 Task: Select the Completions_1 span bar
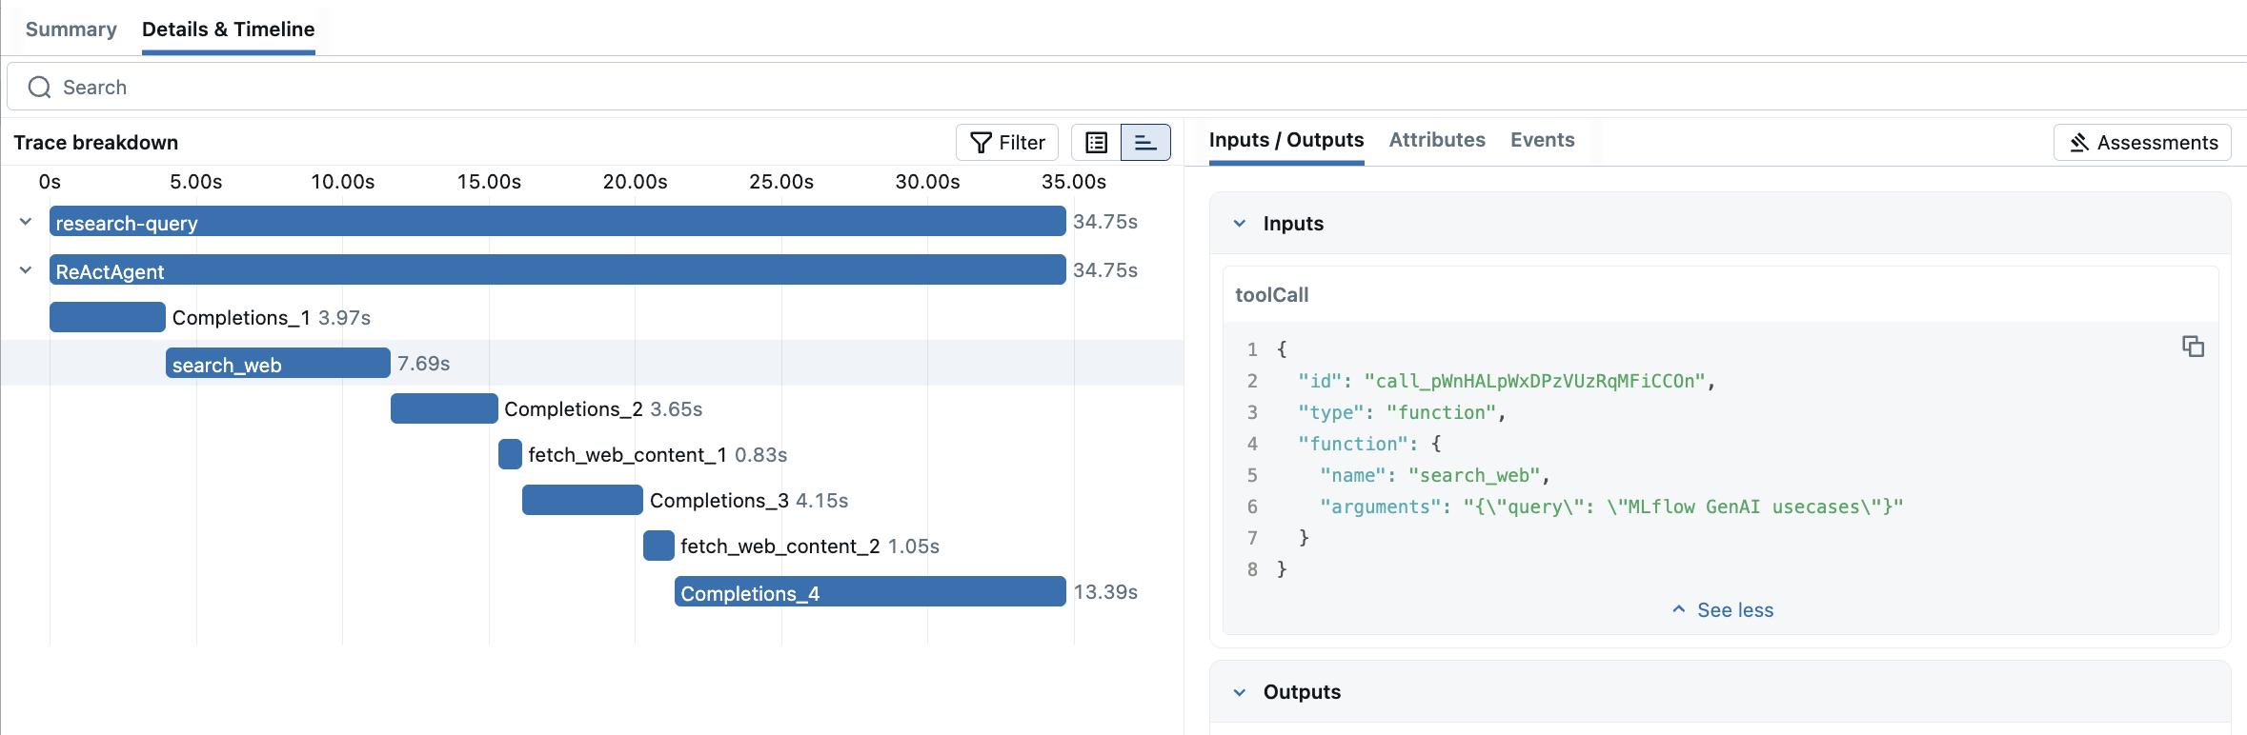108,317
